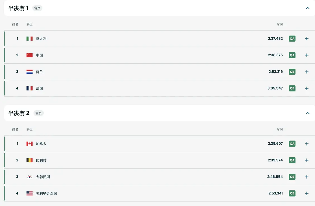
Task: Click team name 美利坚合众国
Action: pos(46,193)
